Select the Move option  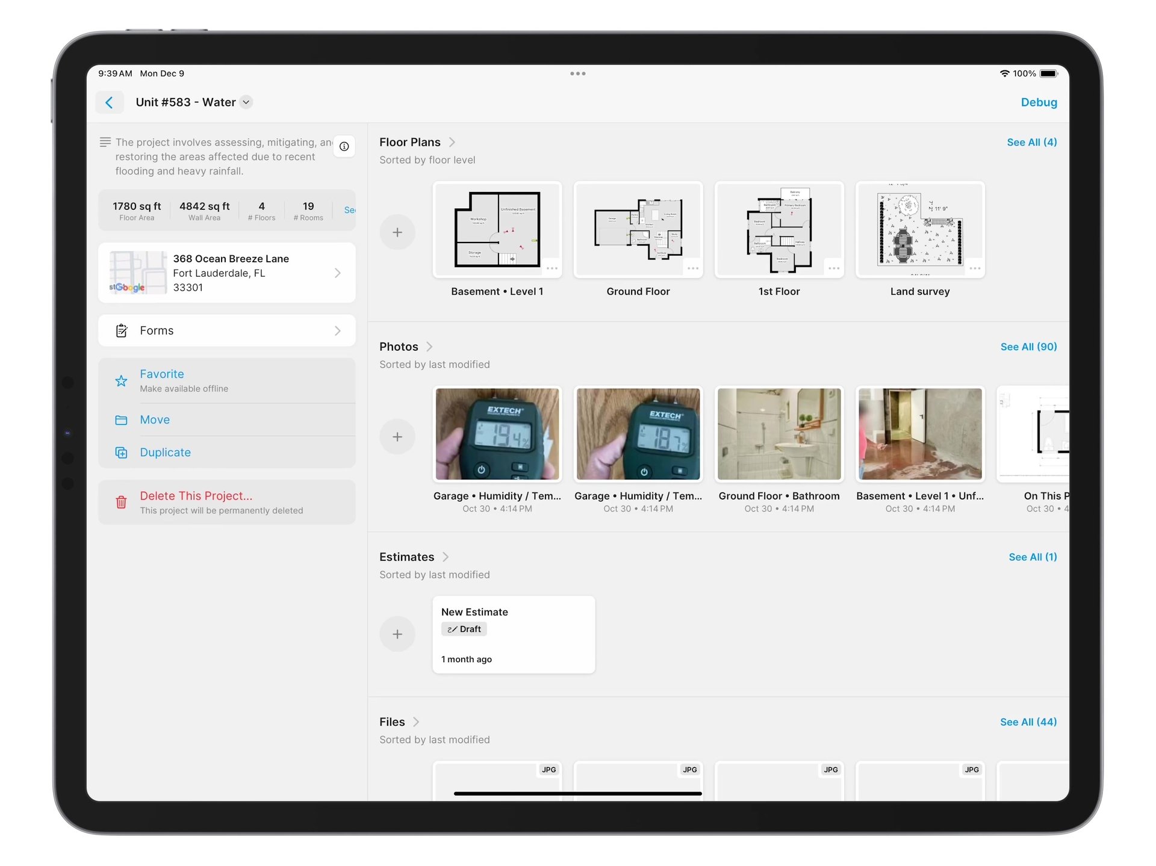(x=155, y=419)
